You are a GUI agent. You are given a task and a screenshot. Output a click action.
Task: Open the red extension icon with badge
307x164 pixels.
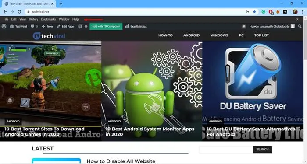[x=271, y=12]
